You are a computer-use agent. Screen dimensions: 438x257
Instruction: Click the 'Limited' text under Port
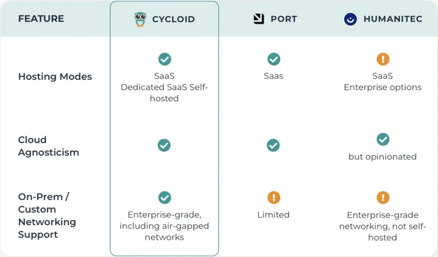273,215
